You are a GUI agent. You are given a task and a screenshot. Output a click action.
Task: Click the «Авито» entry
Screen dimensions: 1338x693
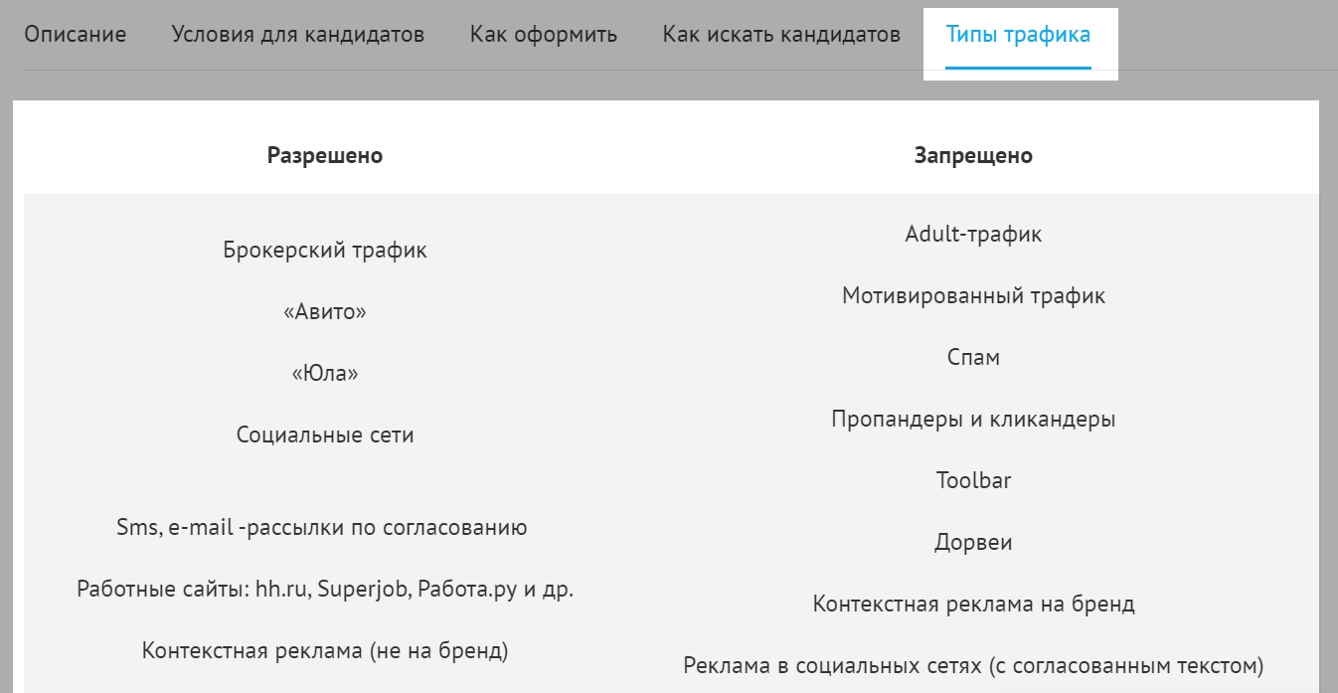[325, 312]
